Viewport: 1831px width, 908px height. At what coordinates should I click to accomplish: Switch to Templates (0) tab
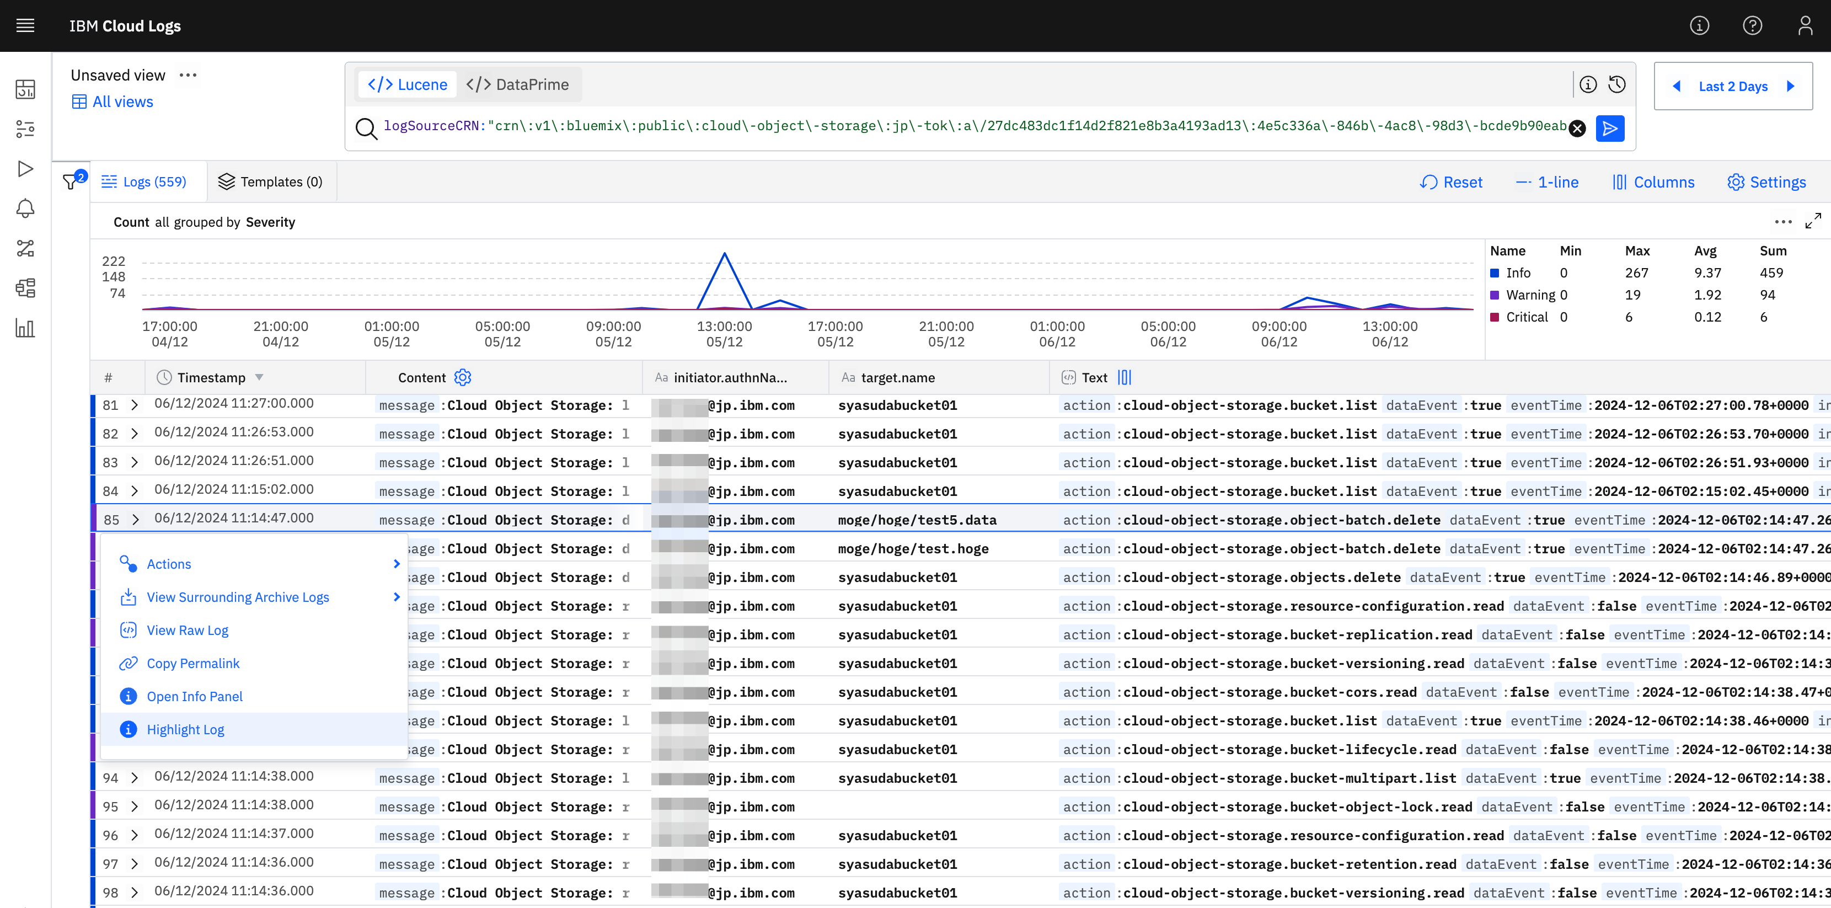[271, 182]
